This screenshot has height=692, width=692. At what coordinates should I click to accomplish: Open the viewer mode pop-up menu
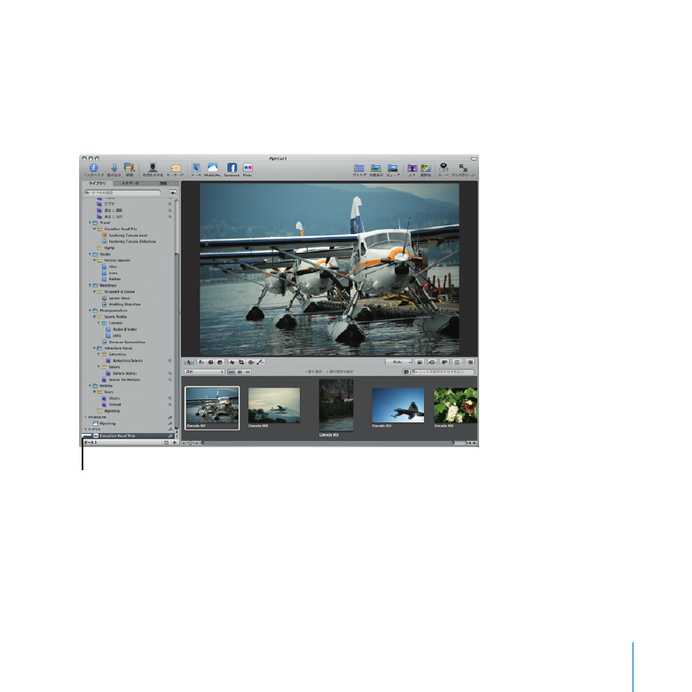(399, 362)
